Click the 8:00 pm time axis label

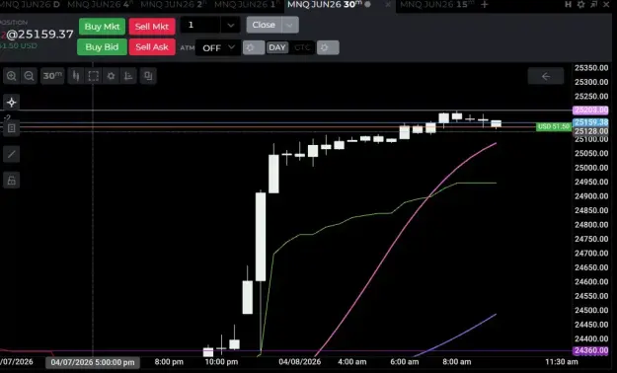169,361
